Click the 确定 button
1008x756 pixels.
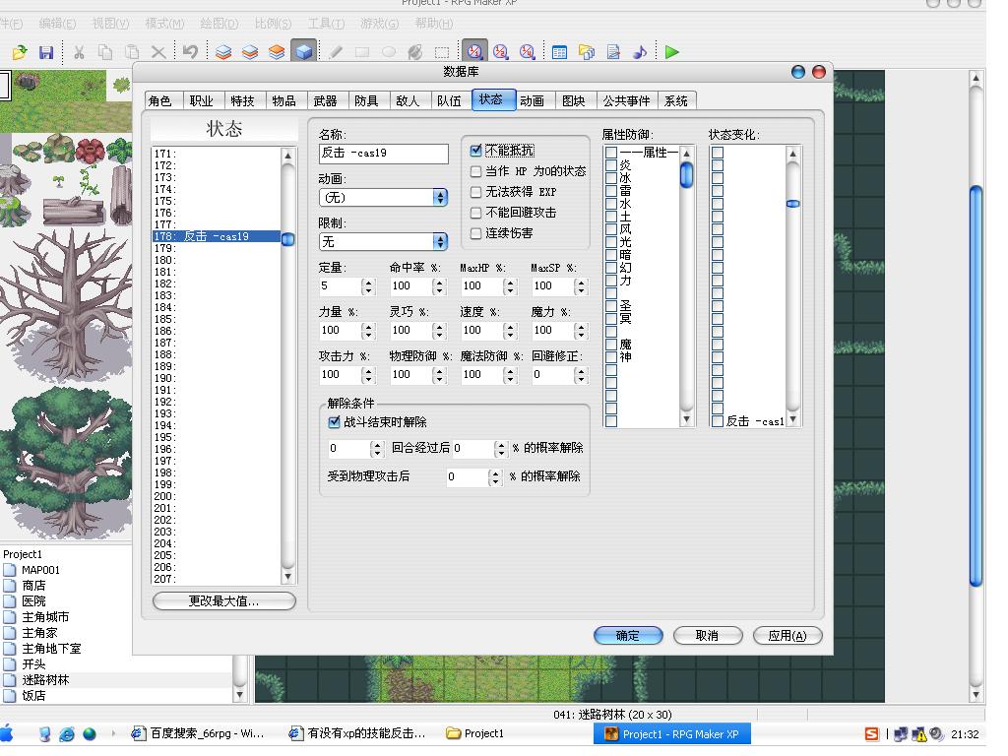[628, 636]
